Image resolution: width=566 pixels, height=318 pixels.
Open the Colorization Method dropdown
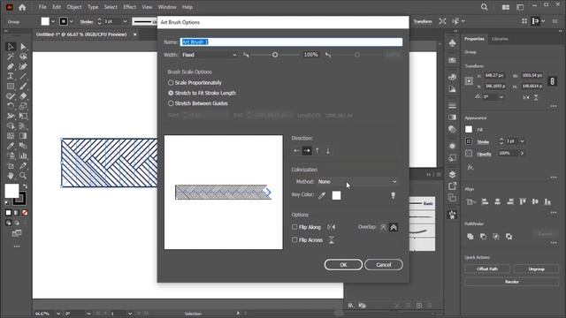point(357,182)
